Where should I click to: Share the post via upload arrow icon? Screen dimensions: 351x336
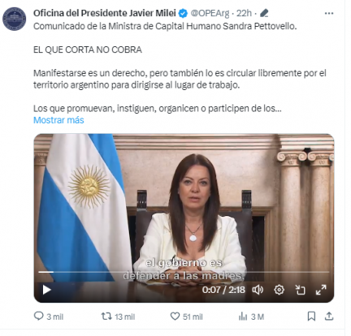pos(329,316)
